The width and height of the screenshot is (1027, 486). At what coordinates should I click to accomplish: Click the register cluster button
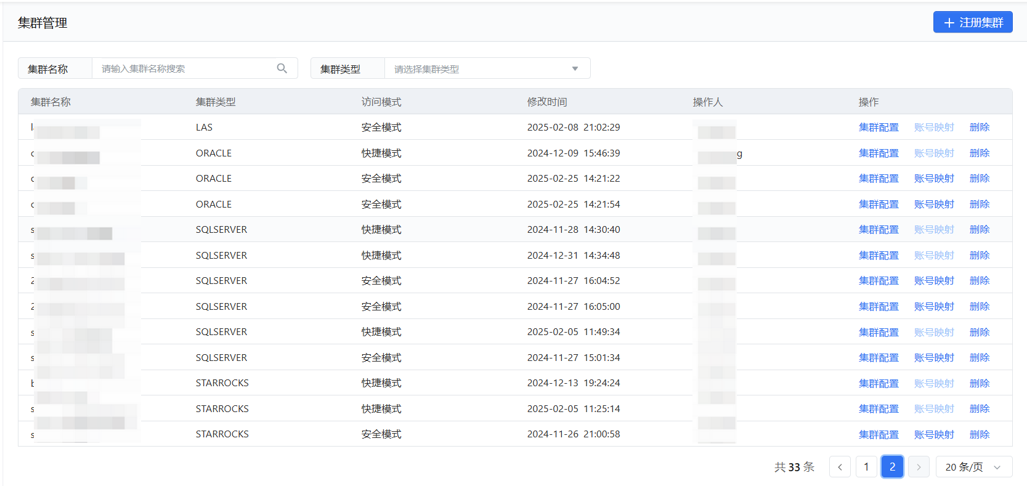coord(972,22)
